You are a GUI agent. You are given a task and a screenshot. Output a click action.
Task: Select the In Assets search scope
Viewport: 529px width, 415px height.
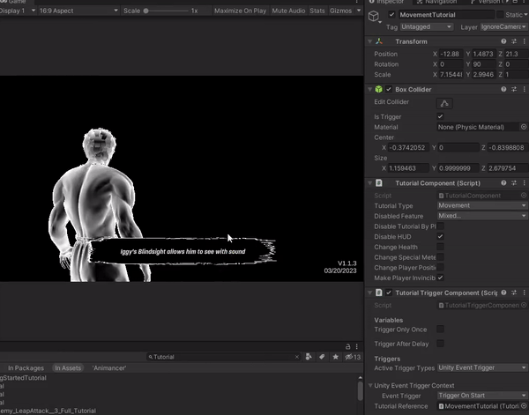[x=68, y=367]
